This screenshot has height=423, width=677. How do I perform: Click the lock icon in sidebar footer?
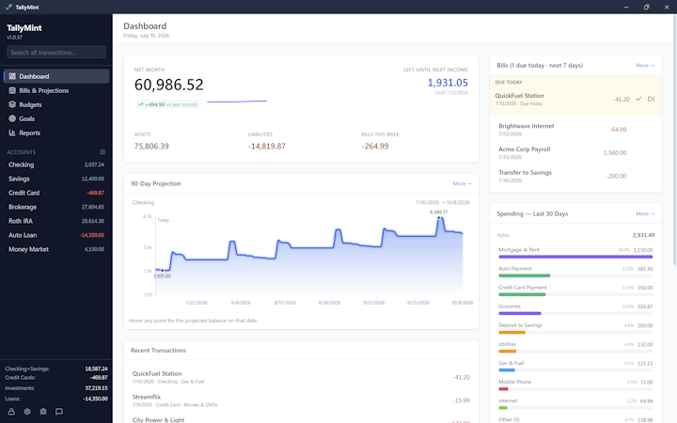(x=11, y=412)
